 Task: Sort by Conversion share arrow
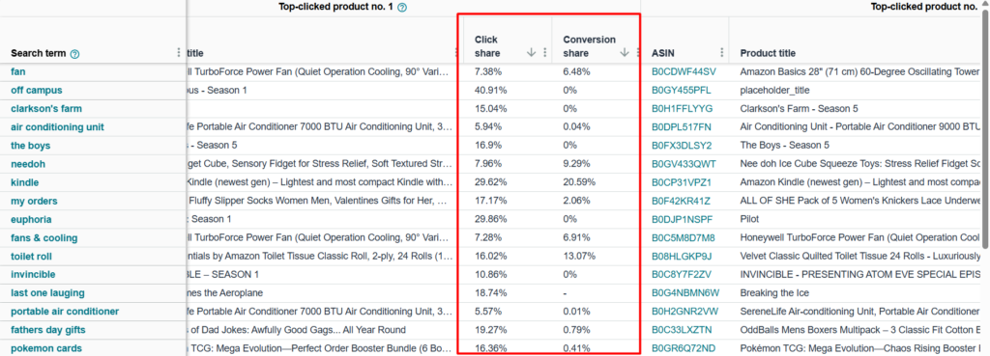[625, 53]
